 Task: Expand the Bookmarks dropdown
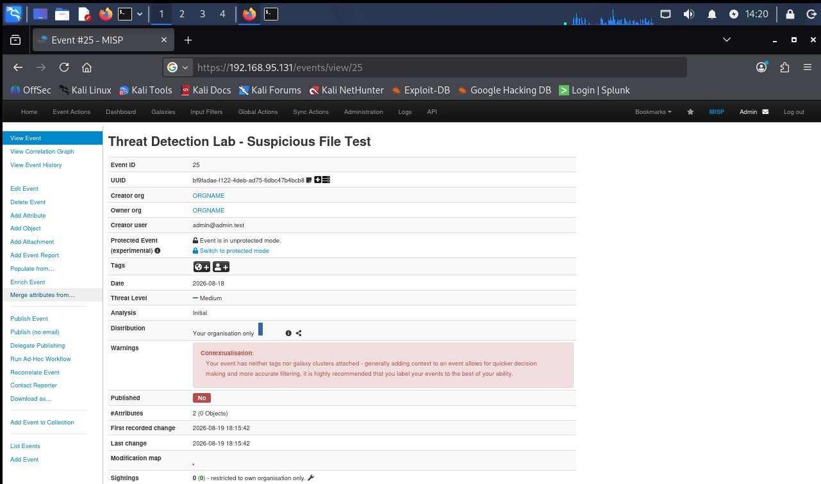click(653, 112)
